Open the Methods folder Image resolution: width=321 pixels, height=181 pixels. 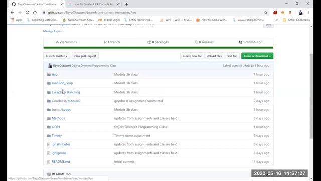click(x=58, y=118)
